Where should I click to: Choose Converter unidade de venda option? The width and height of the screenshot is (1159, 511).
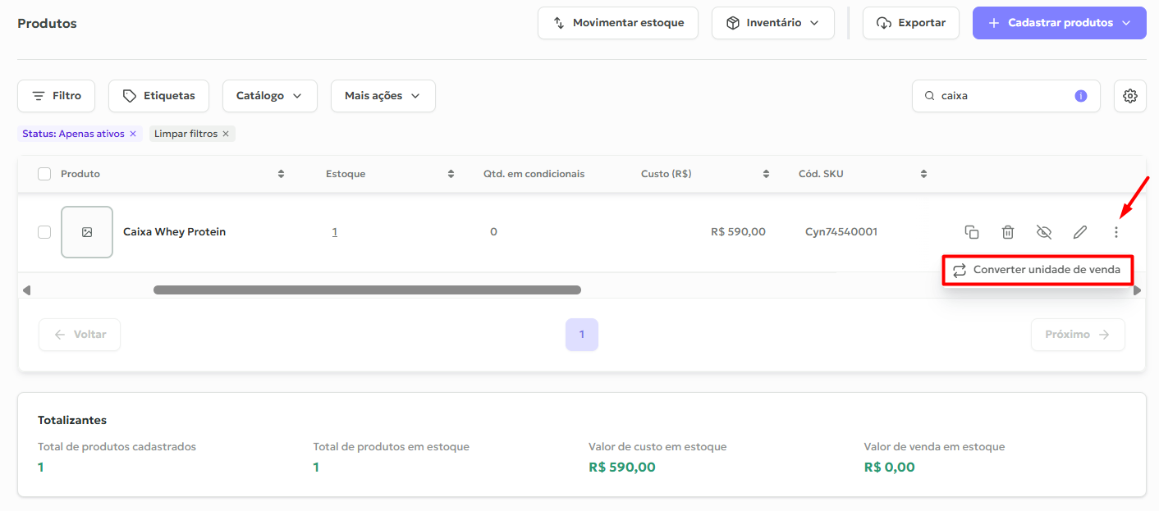(1038, 270)
